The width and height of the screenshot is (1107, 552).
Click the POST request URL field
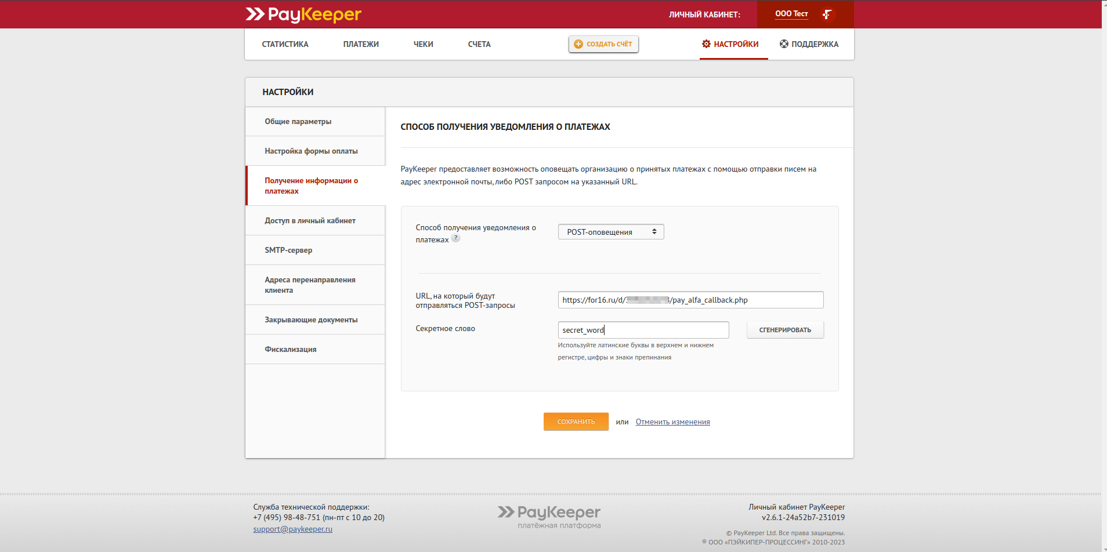pos(690,300)
